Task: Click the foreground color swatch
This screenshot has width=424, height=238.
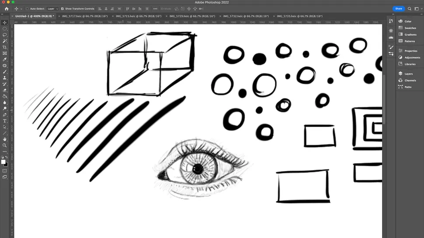Action: click(3, 162)
